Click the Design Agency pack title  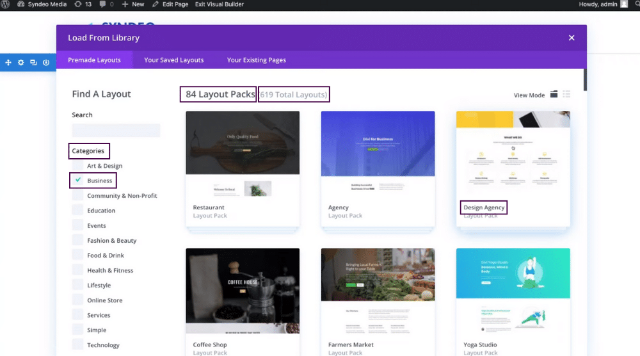pos(484,207)
